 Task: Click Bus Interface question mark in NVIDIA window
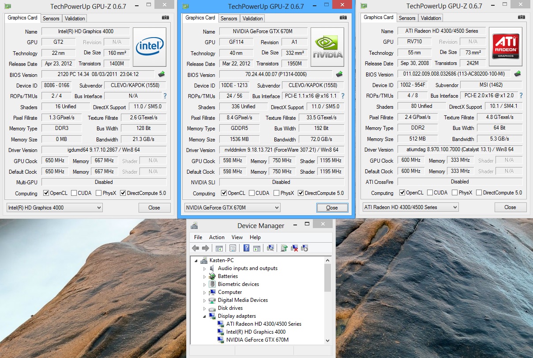click(343, 96)
